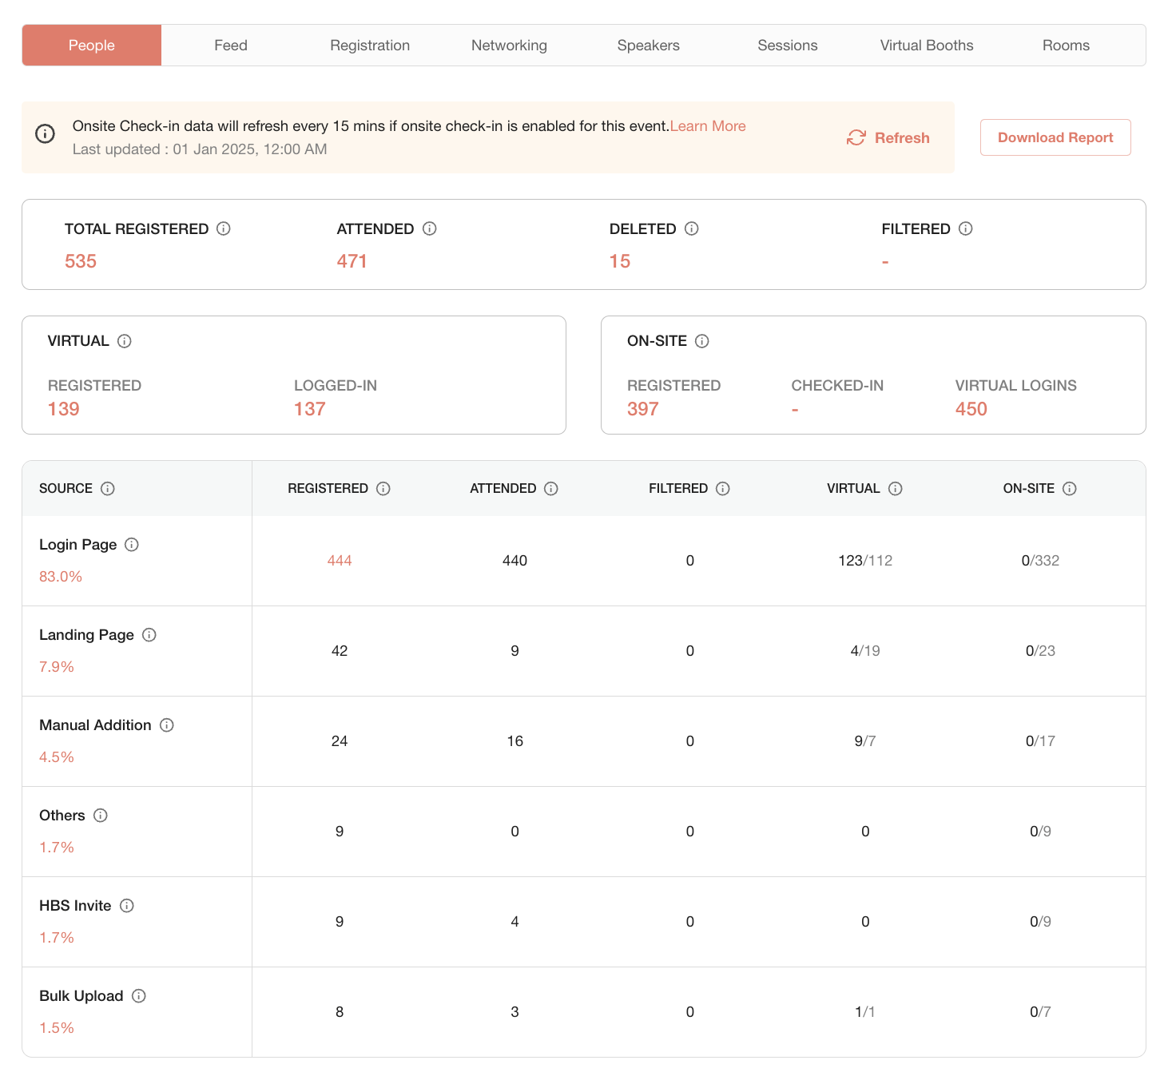
Task: Click the deleted value 15
Action: tap(620, 261)
